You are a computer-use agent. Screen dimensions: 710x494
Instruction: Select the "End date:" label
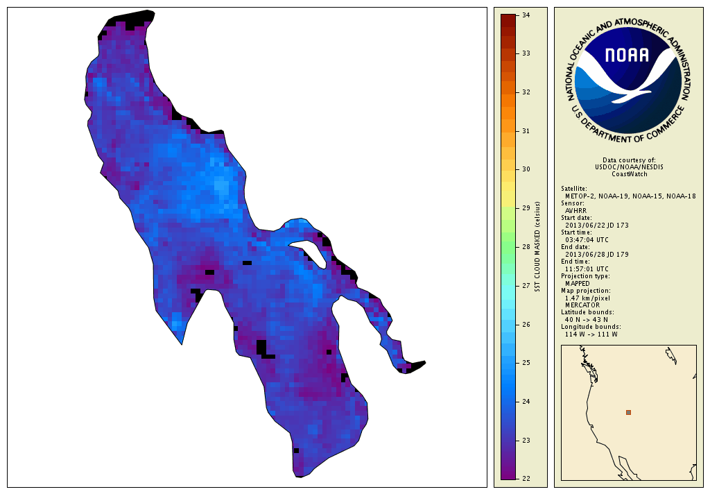pyautogui.click(x=575, y=247)
